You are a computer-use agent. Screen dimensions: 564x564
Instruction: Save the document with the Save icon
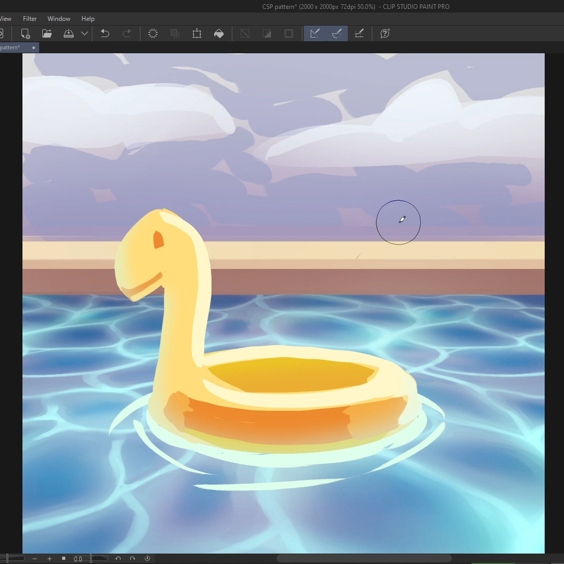(68, 33)
